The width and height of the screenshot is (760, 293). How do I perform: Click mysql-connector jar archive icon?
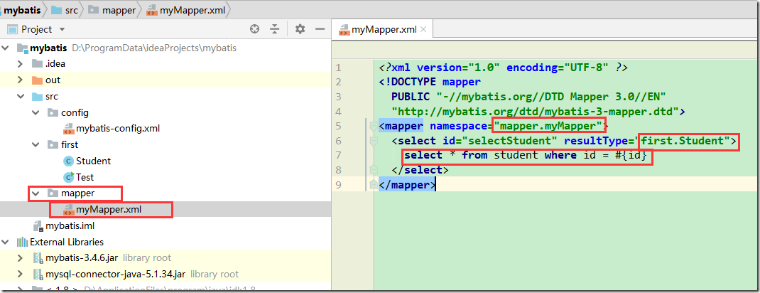click(38, 274)
